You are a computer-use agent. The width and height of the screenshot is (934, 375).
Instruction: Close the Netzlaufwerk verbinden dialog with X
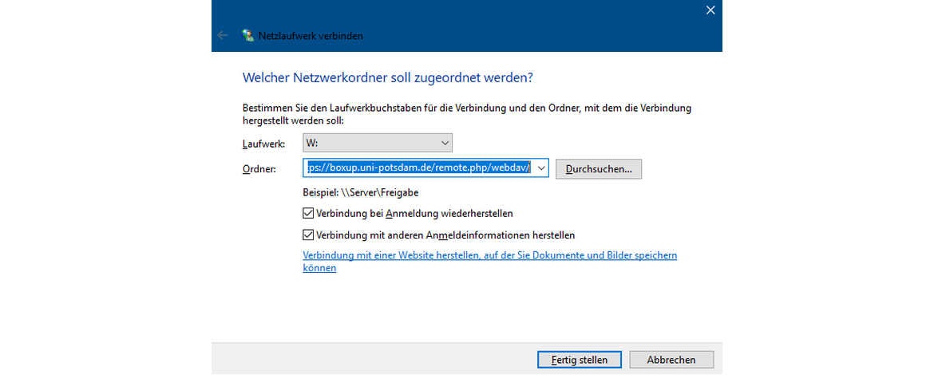coord(710,10)
